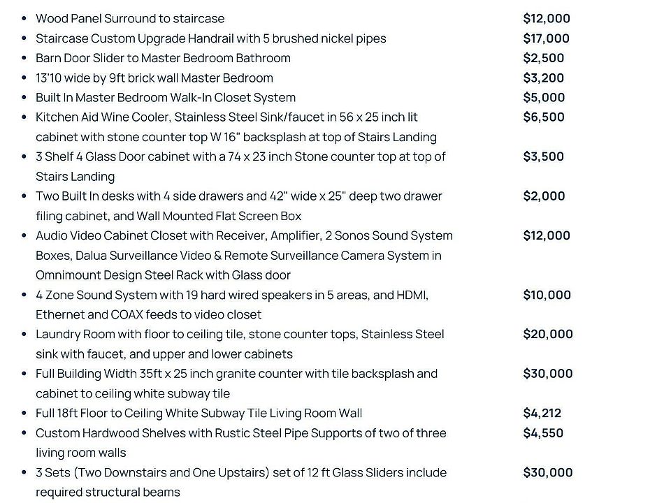The height and width of the screenshot is (503, 671).
Task: Click the $2,000 built-in desks price
Action: tap(544, 196)
